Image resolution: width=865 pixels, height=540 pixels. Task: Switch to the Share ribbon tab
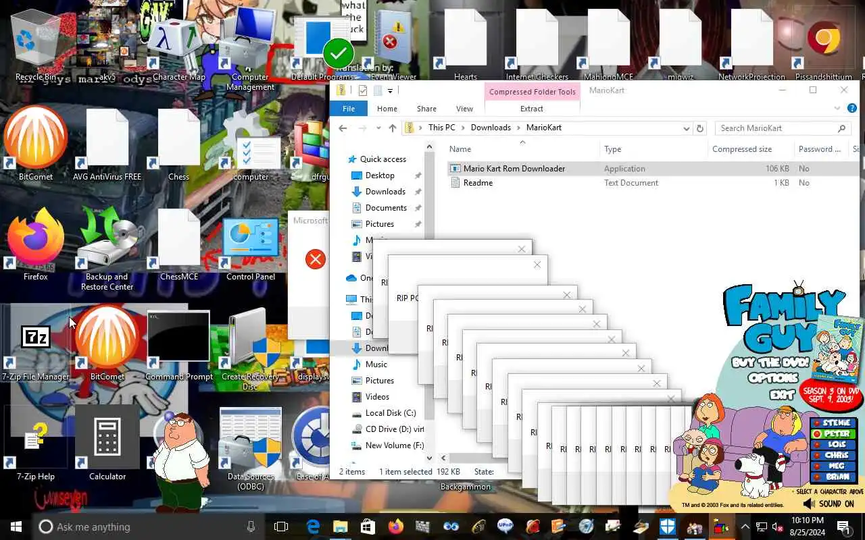pyautogui.click(x=426, y=108)
